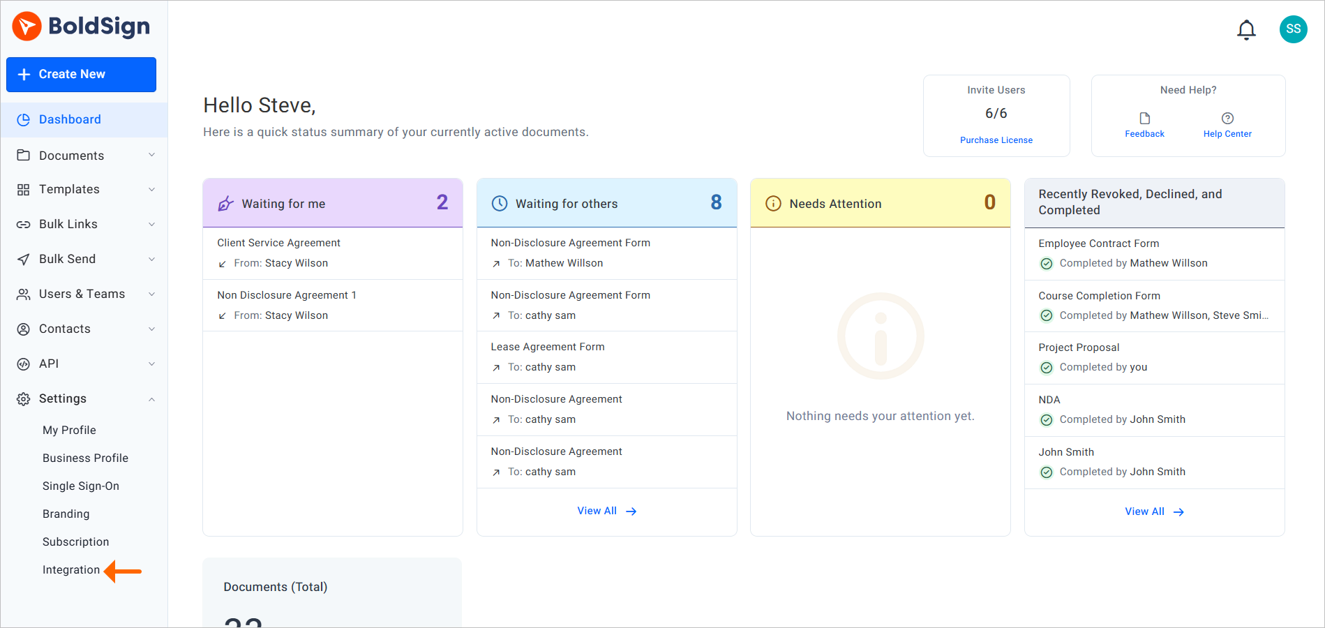Click the Waiting for me count 2
This screenshot has height=628, width=1325.
[442, 202]
